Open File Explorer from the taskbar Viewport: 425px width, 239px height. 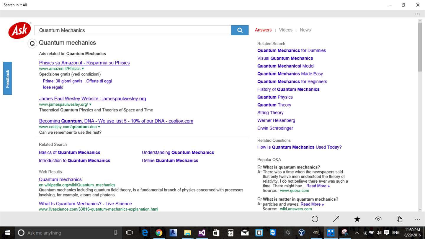(x=187, y=233)
